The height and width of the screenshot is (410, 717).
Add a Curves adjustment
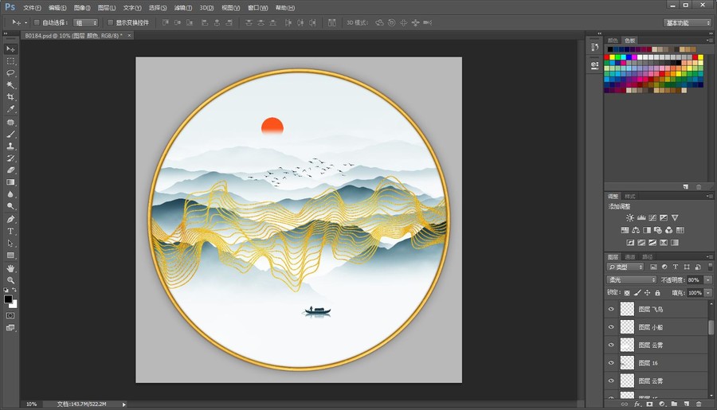click(x=652, y=217)
